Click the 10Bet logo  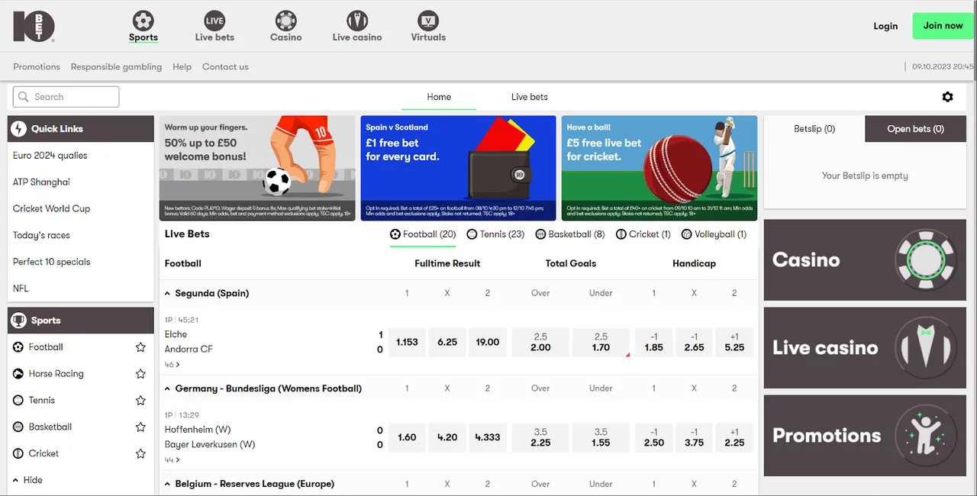[34, 26]
